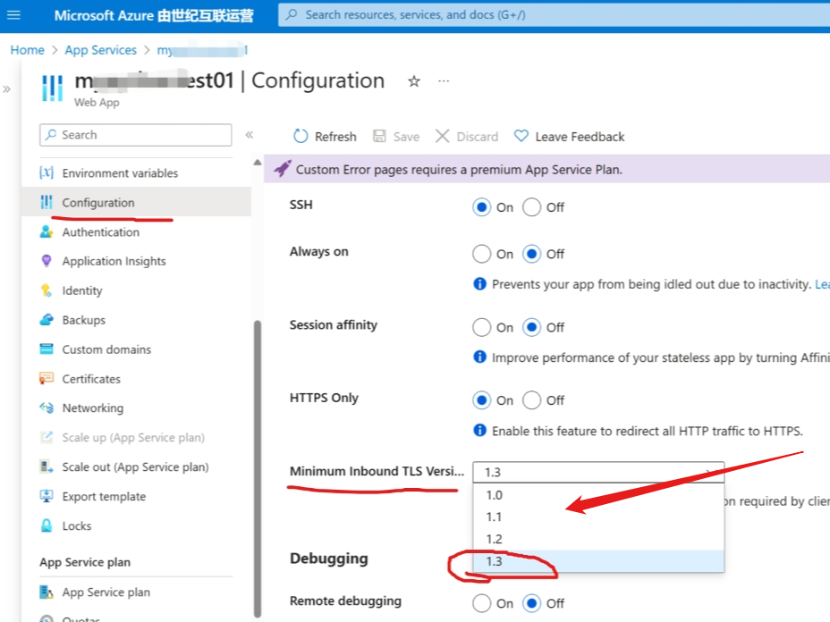Collapse the sidebar with double chevron
The height and width of the screenshot is (622, 830).
click(x=250, y=135)
